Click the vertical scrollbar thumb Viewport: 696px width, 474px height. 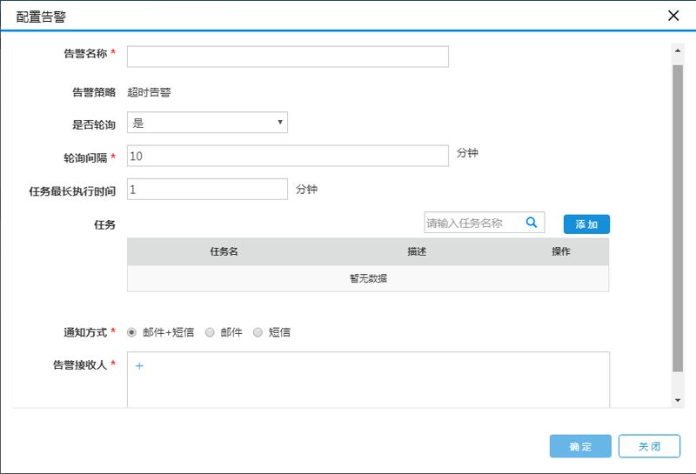[678, 217]
